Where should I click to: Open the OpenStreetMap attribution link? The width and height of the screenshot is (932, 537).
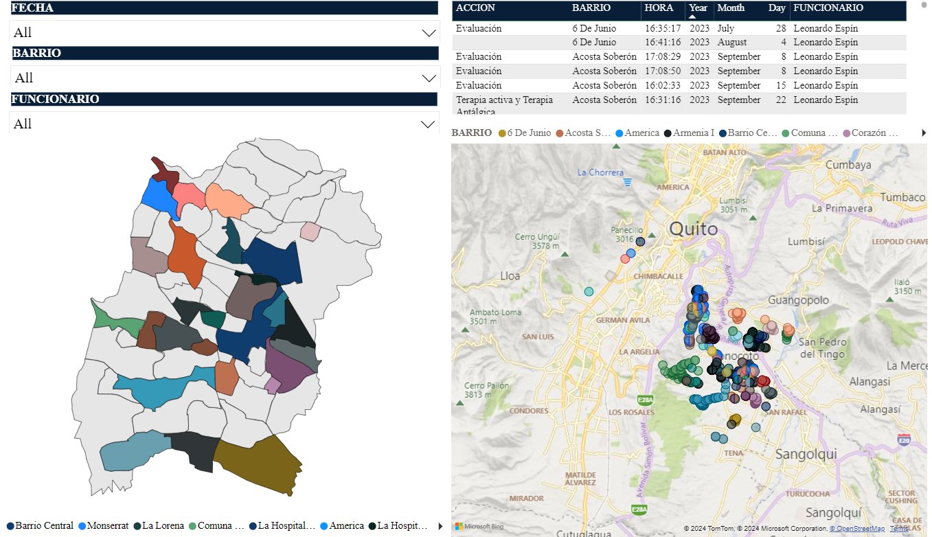pyautogui.click(x=856, y=529)
